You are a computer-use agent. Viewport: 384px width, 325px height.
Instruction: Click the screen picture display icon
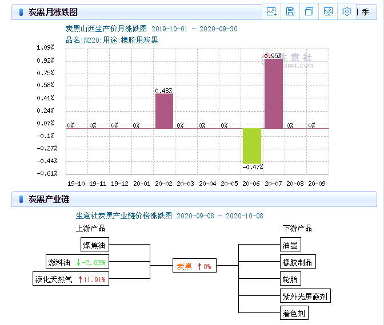pyautogui.click(x=328, y=11)
